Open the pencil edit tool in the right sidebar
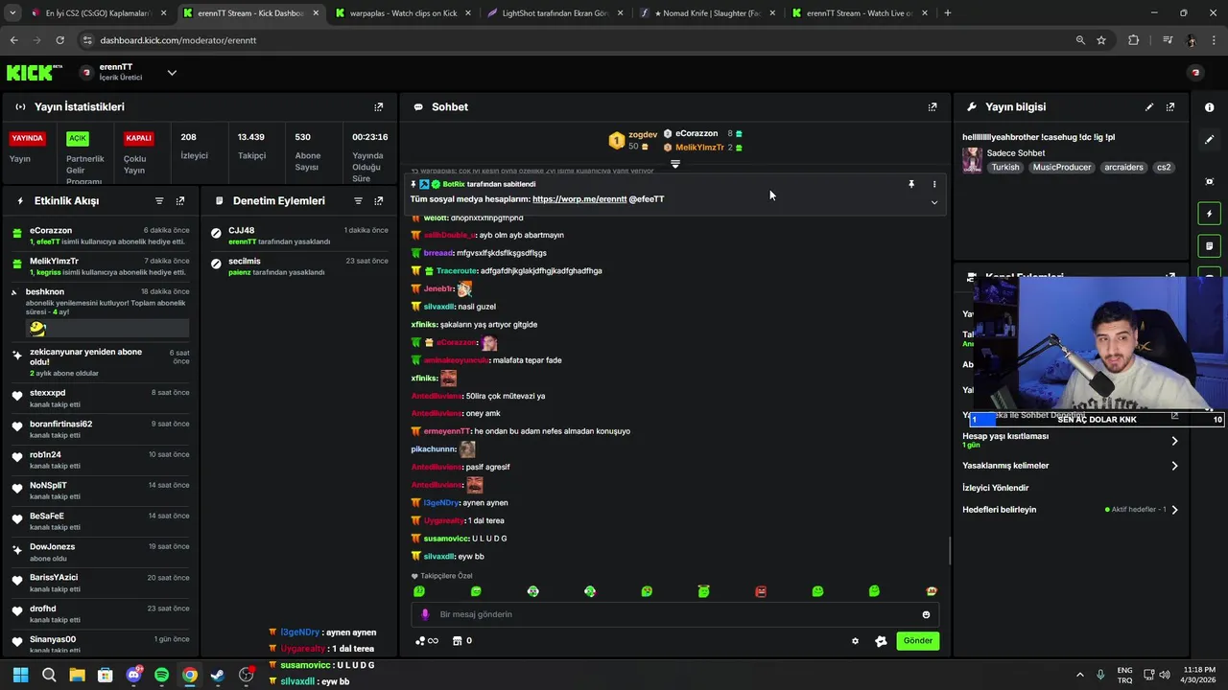1228x690 pixels. (1209, 140)
